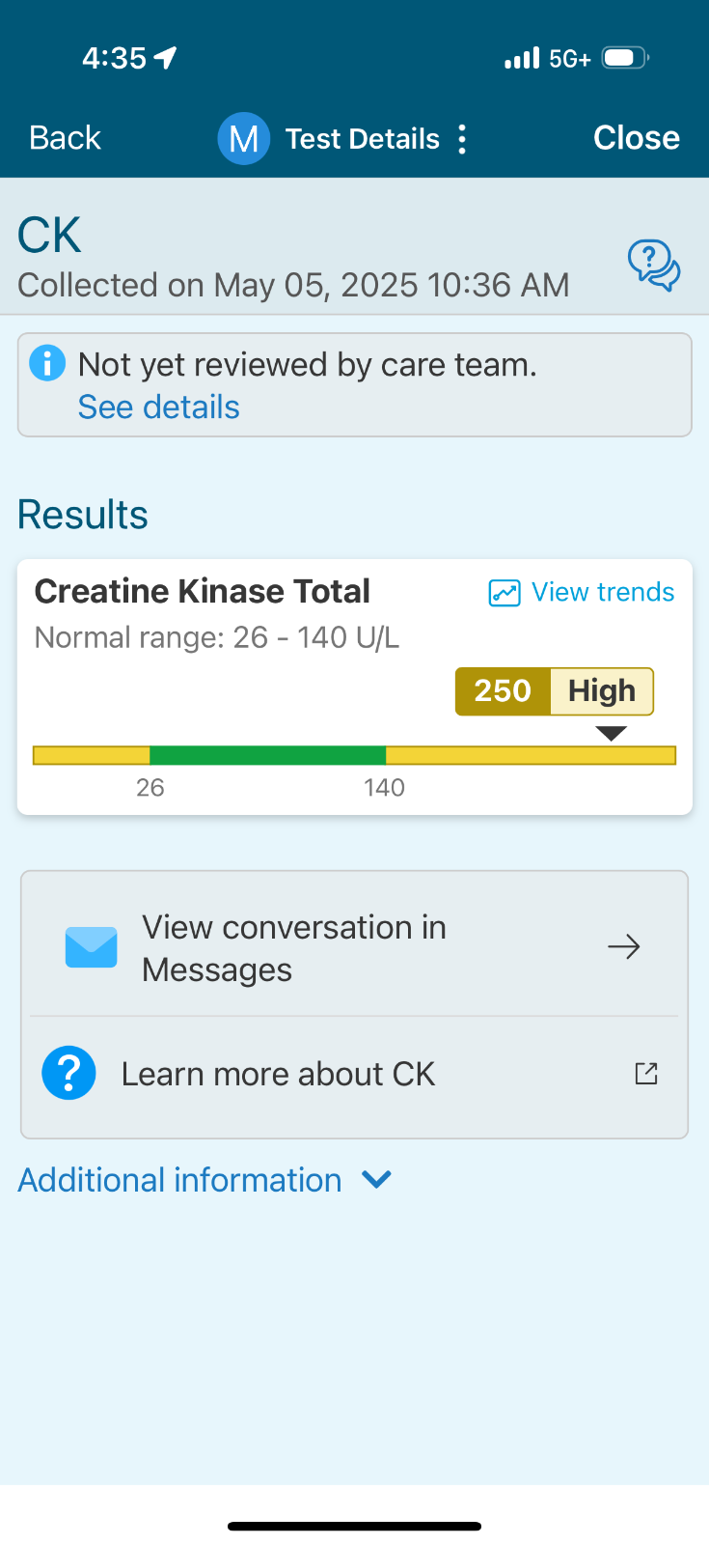Tap Close in the header

coord(637,138)
